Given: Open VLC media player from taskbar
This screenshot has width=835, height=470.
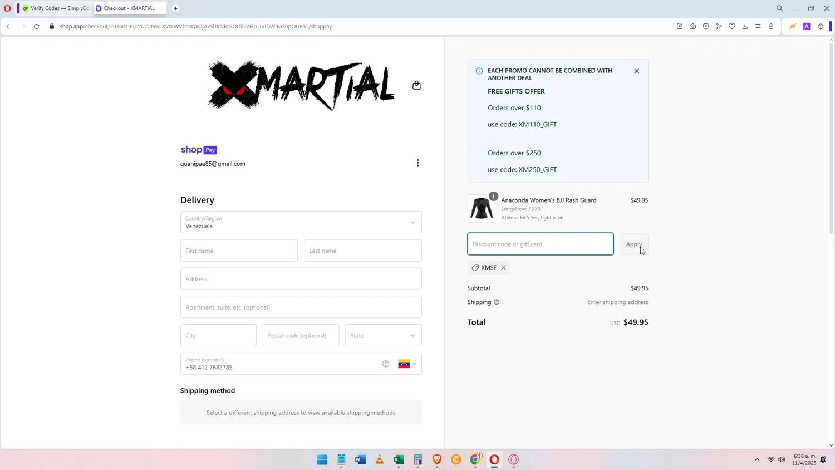Looking at the screenshot, I should tap(380, 459).
